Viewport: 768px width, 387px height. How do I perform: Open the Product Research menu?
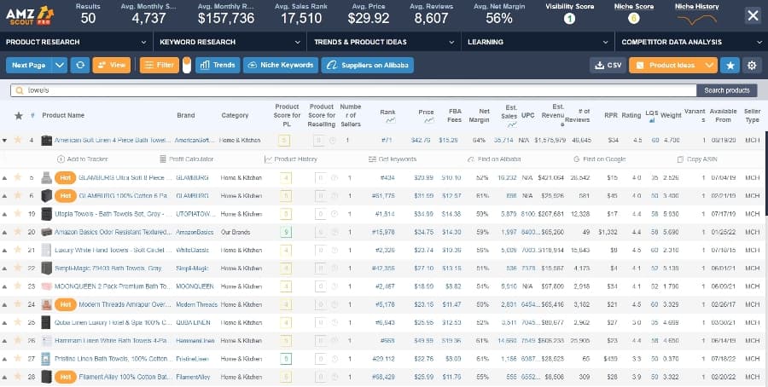click(77, 42)
